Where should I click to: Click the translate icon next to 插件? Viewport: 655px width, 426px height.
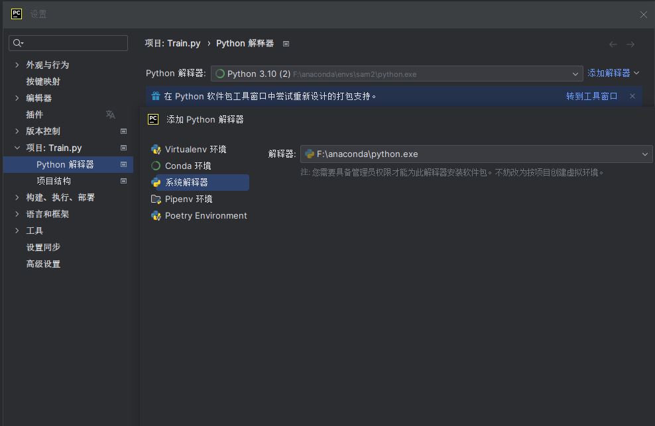click(110, 115)
